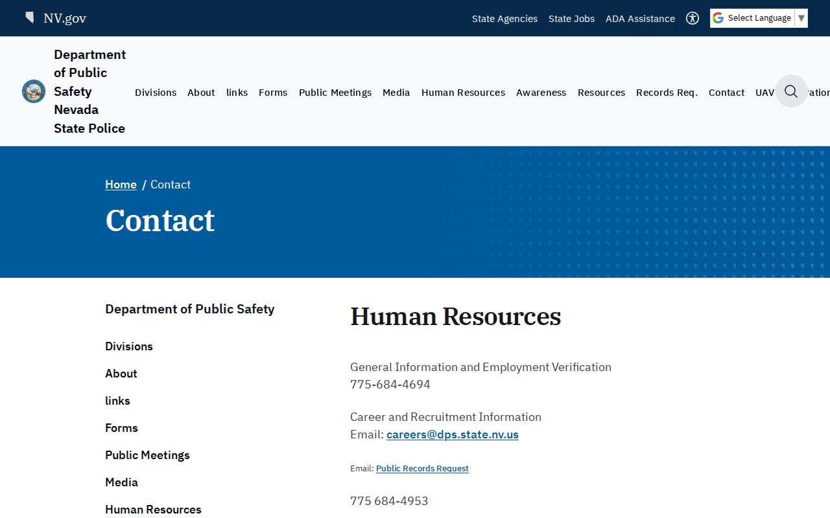Click the phone number 775-684-4694
830x518 pixels.
tap(390, 385)
